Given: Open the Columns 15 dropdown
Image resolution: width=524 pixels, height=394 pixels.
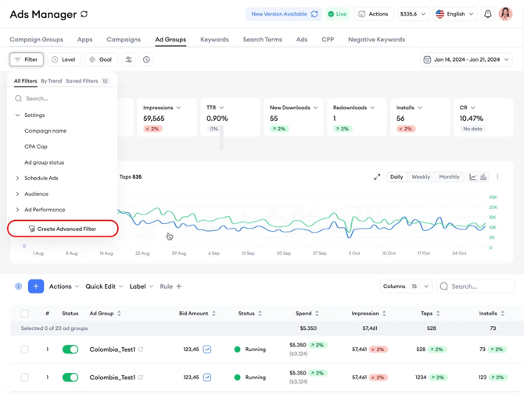Looking at the screenshot, I should pyautogui.click(x=405, y=286).
